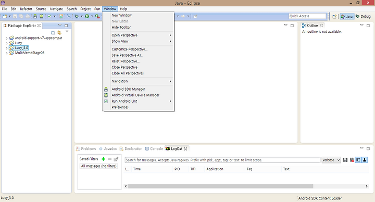Click the New wizard toolbar icon
The height and width of the screenshot is (202, 375).
(x=5, y=16)
